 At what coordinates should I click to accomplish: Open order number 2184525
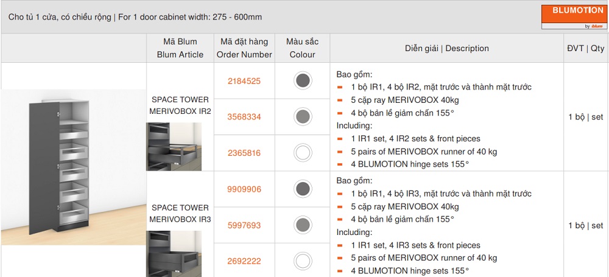[x=244, y=80]
